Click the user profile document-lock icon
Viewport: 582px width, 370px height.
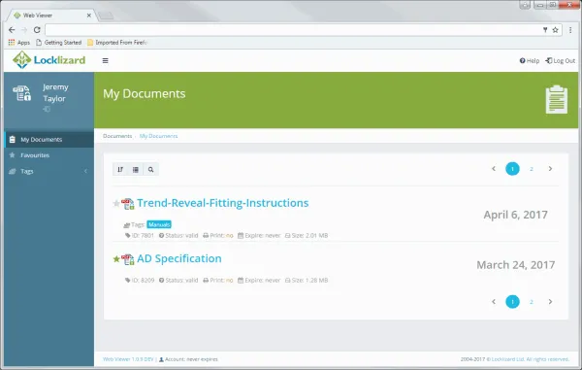click(x=22, y=93)
